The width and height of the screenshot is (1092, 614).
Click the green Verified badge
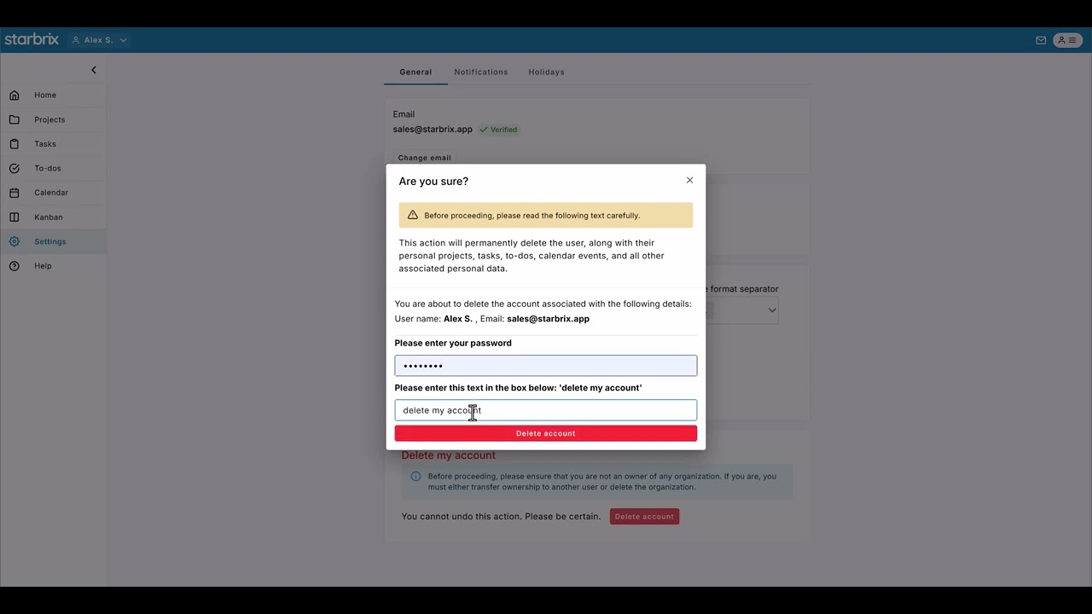pyautogui.click(x=498, y=130)
